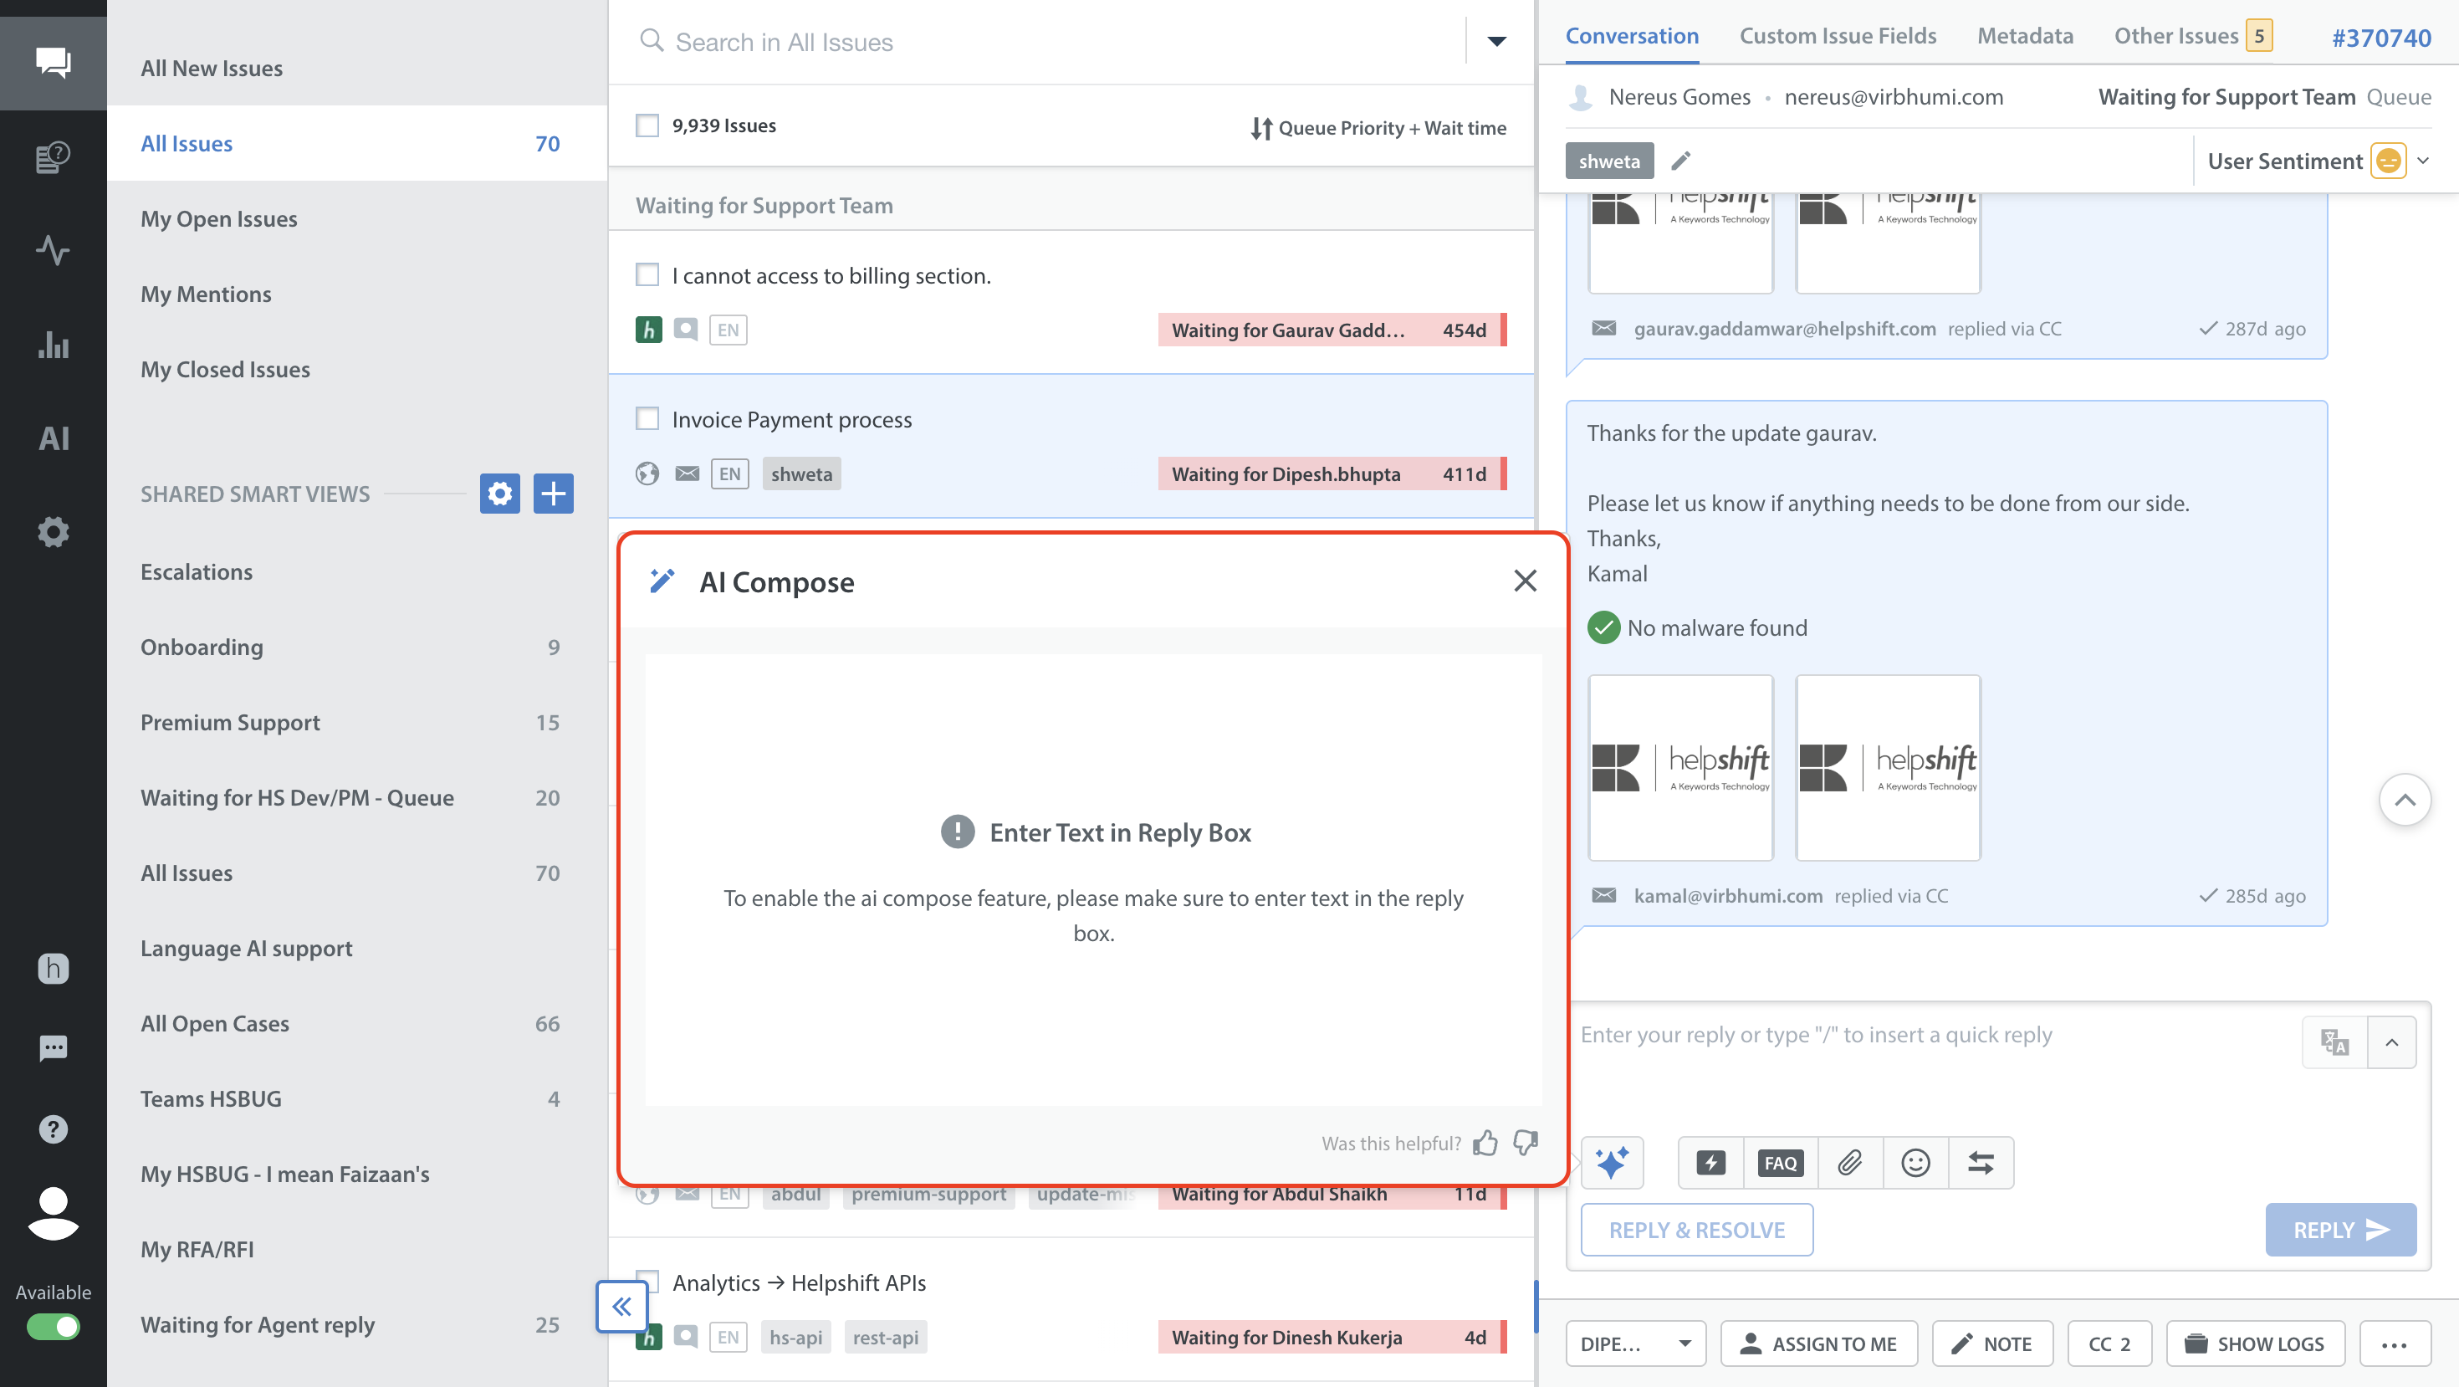
Task: Open the User Sentiment dropdown
Action: 2421,161
